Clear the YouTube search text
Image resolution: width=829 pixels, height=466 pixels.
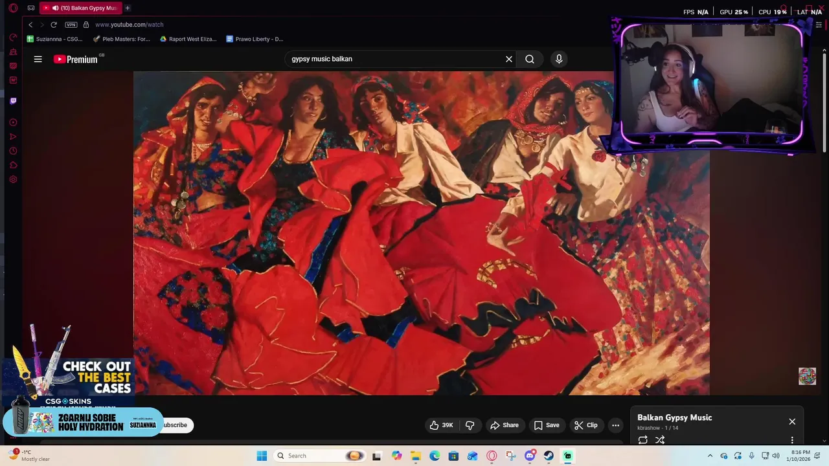(509, 59)
